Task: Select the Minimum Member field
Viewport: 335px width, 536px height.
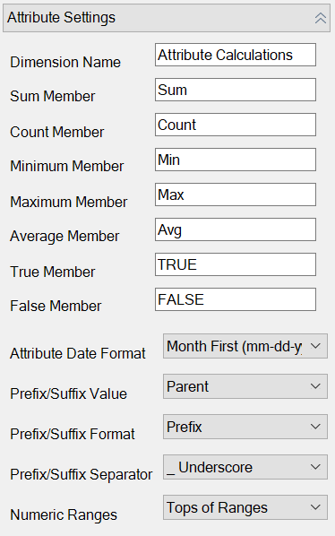Action: tap(236, 160)
